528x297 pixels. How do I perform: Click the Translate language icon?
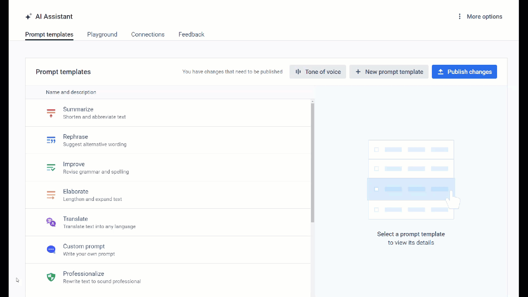[51, 222]
